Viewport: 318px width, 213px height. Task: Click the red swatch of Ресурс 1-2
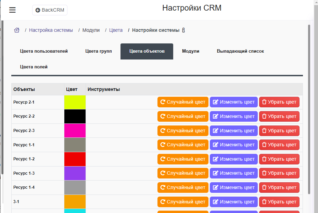click(x=75, y=159)
